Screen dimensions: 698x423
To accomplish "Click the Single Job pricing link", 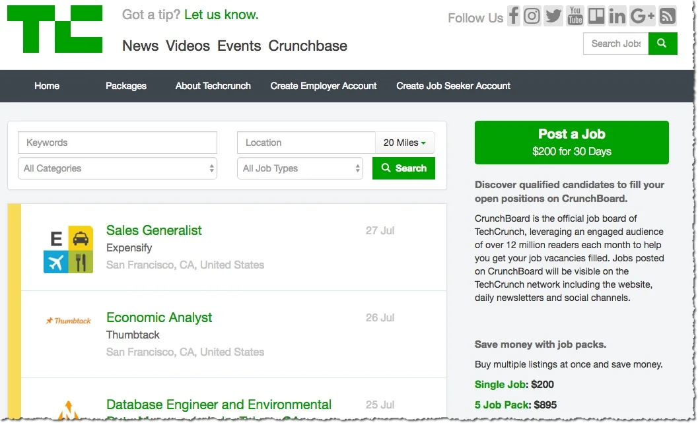I will coord(501,384).
